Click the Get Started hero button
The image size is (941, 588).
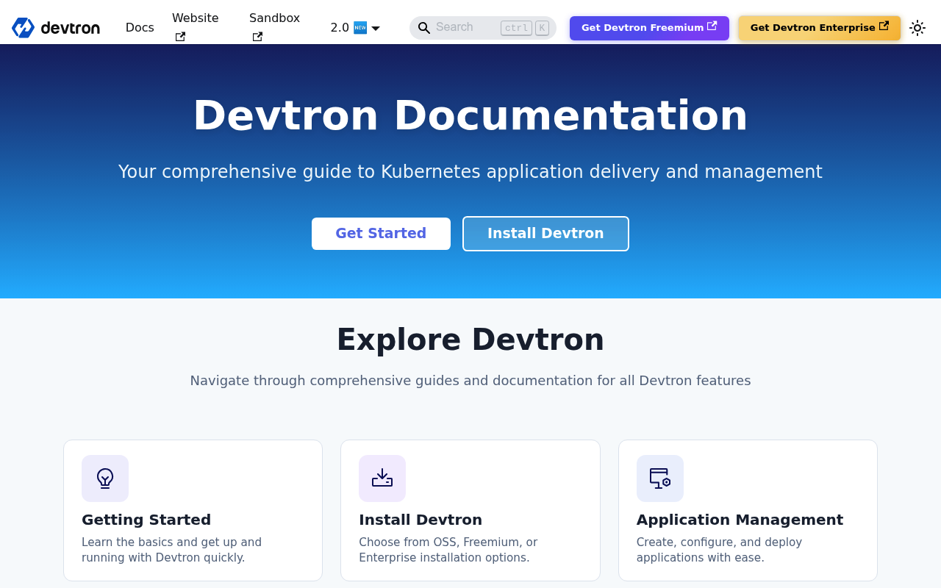pyautogui.click(x=381, y=234)
